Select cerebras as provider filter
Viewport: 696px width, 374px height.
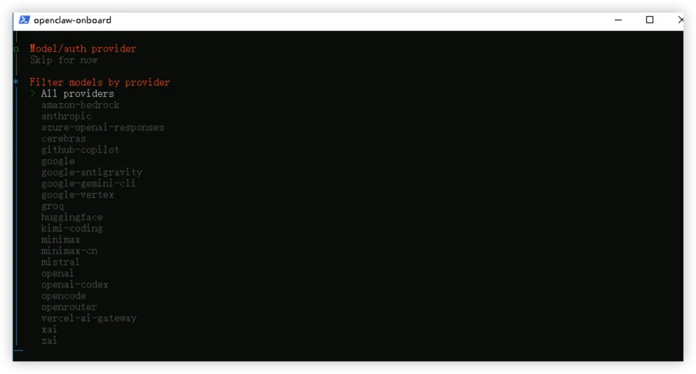pos(63,139)
